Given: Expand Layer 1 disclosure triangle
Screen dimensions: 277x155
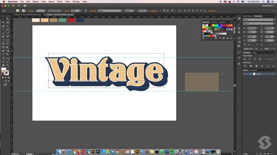Looking at the screenshot, I should [251, 74].
